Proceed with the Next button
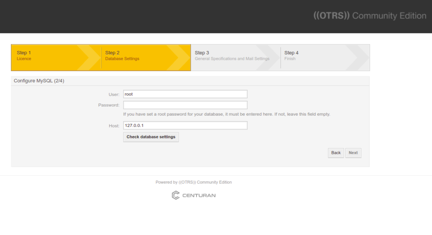 click(x=353, y=153)
